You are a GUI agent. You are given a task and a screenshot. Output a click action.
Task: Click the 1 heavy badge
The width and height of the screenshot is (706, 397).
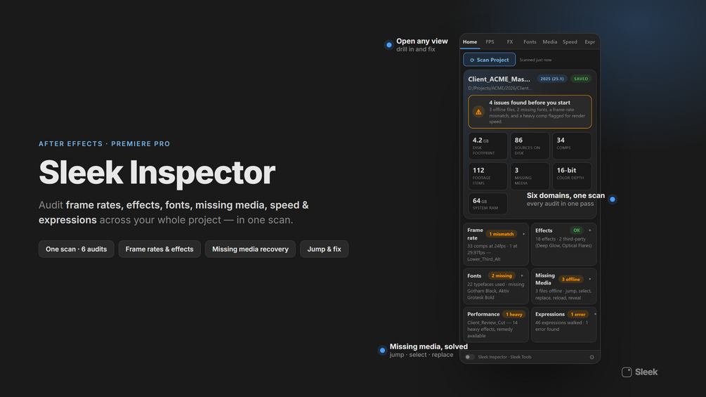pos(514,314)
